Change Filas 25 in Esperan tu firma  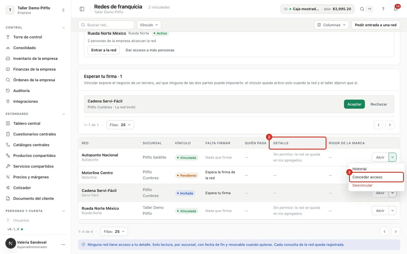[x=120, y=125]
